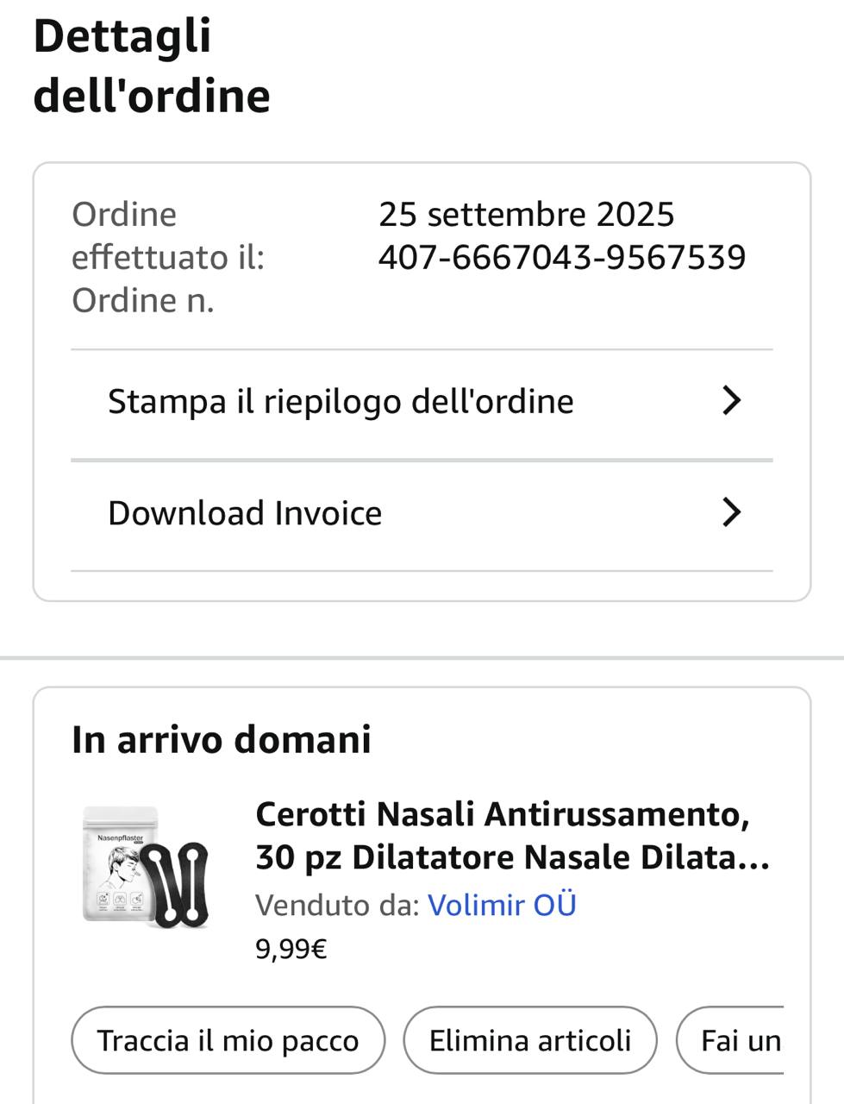Click the Ordine n. label
Viewport: 844px width, 1104px height.
click(143, 300)
